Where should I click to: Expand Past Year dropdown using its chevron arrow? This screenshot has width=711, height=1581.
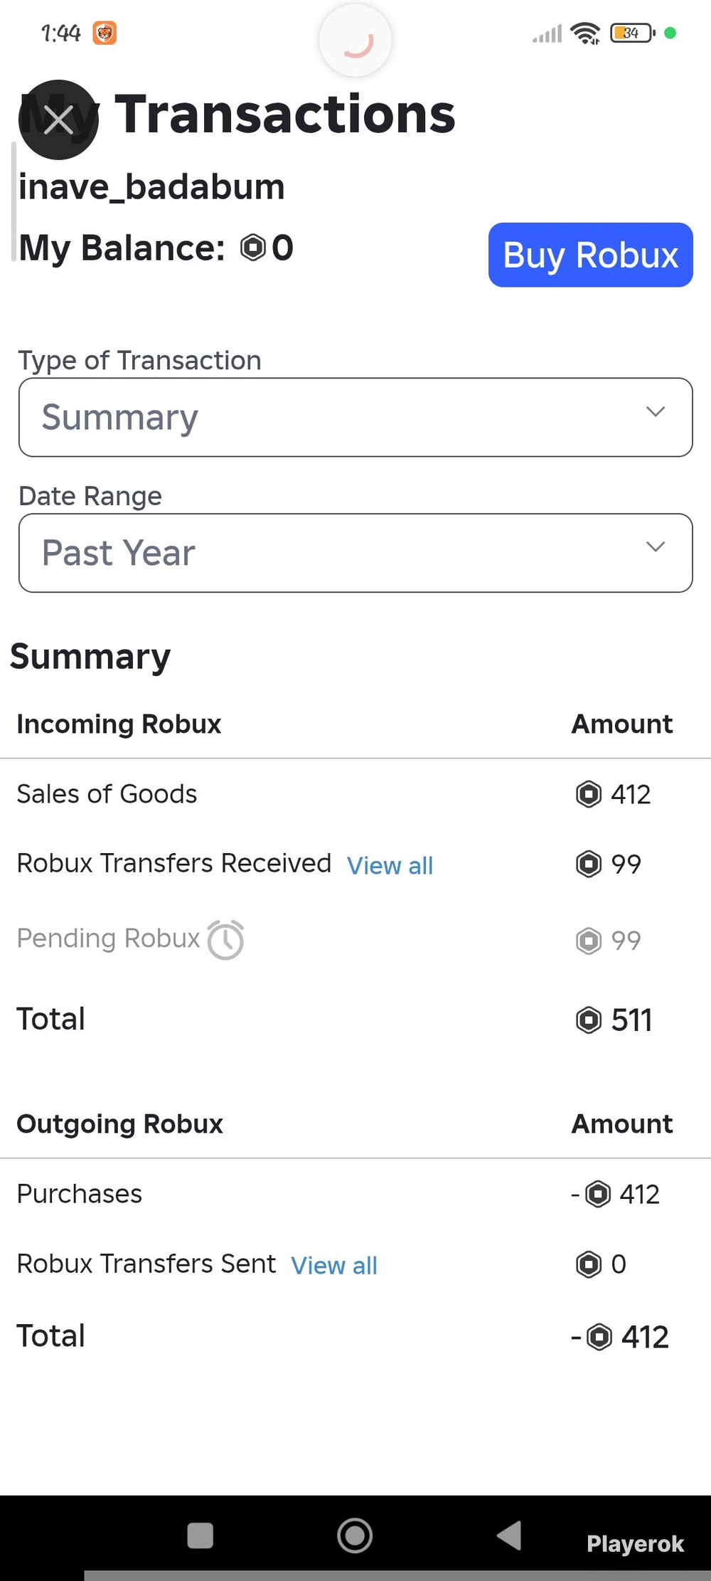pyautogui.click(x=655, y=546)
